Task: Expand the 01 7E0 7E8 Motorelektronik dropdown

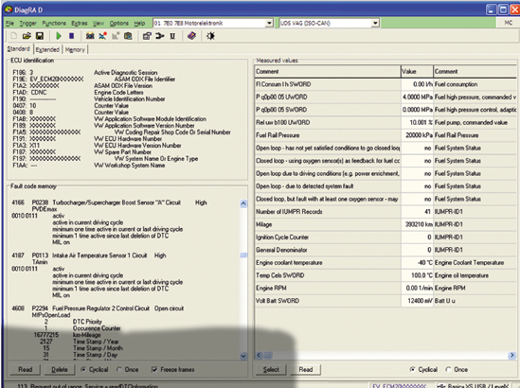Action: coord(269,24)
